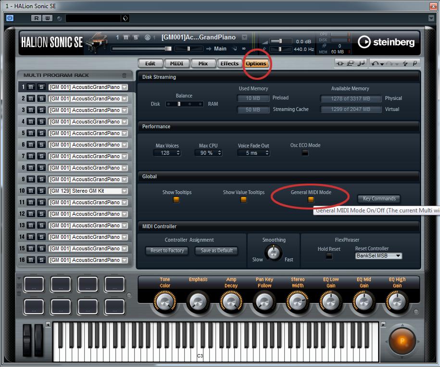The height and width of the screenshot is (369, 440).
Task: Click the Max CPU stepper arrows
Action: tap(219, 153)
